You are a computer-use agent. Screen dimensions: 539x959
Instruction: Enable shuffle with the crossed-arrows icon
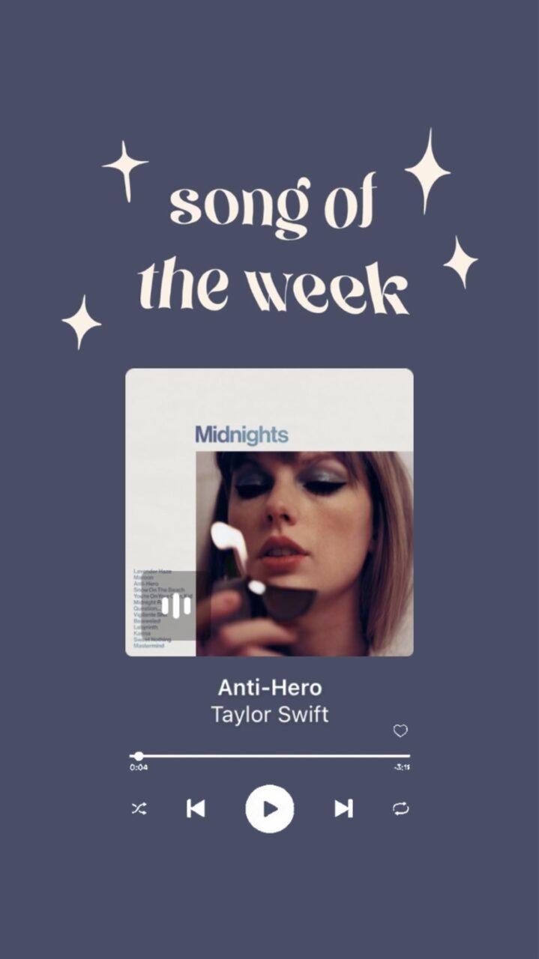click(x=139, y=808)
